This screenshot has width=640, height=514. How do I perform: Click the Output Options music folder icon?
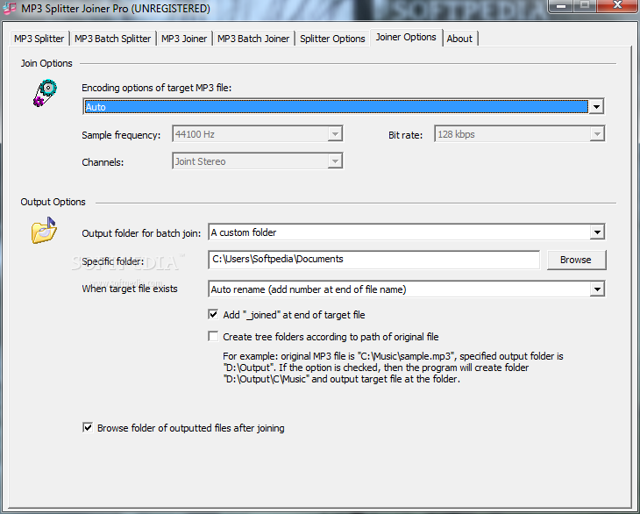point(44,231)
